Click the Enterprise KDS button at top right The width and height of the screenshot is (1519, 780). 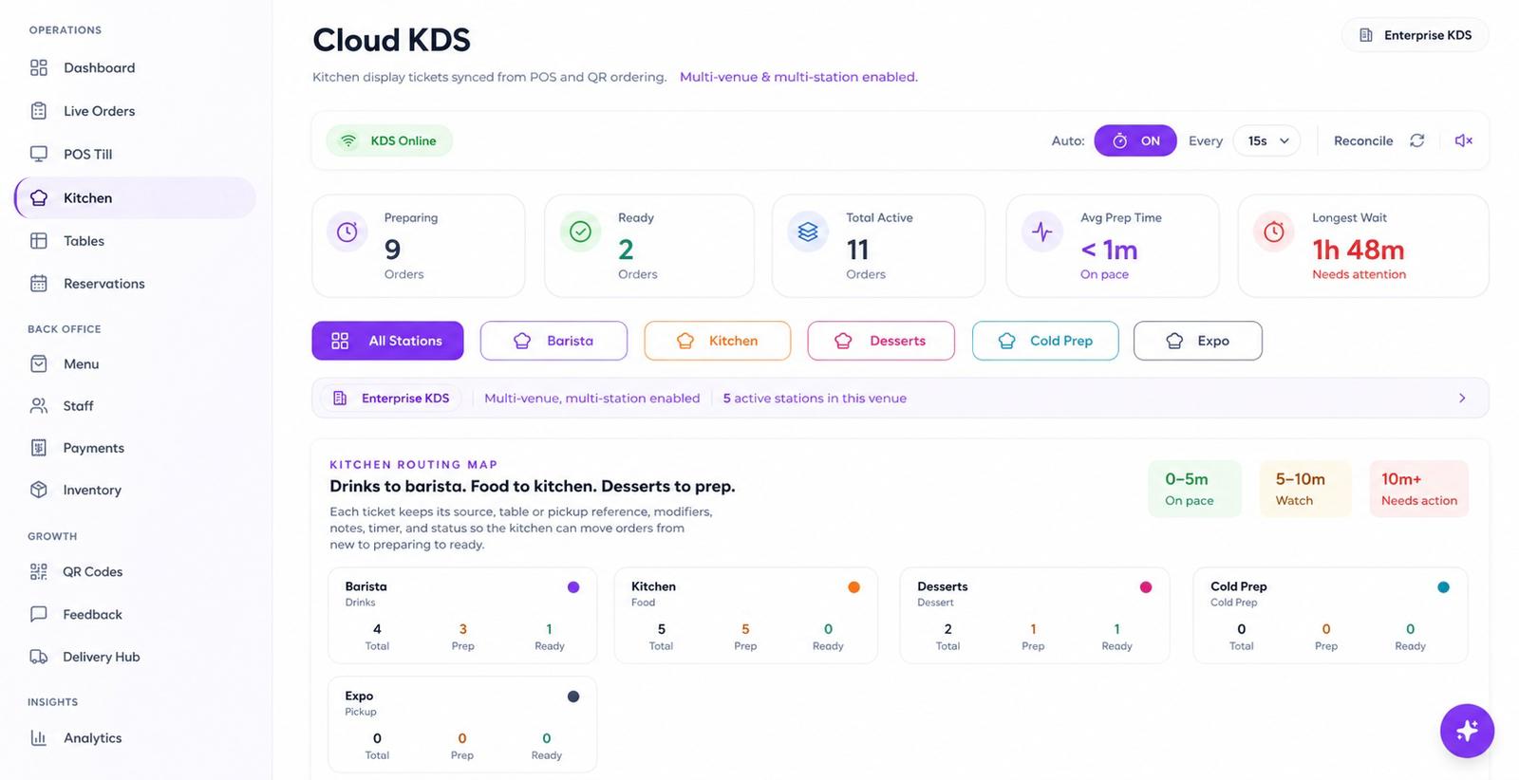point(1415,35)
